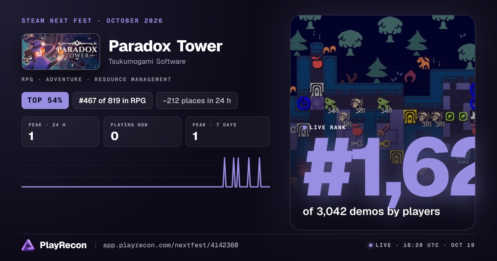Click the RPG · Adventure · Resource Management tags
The height and width of the screenshot is (261, 497).
97,79
